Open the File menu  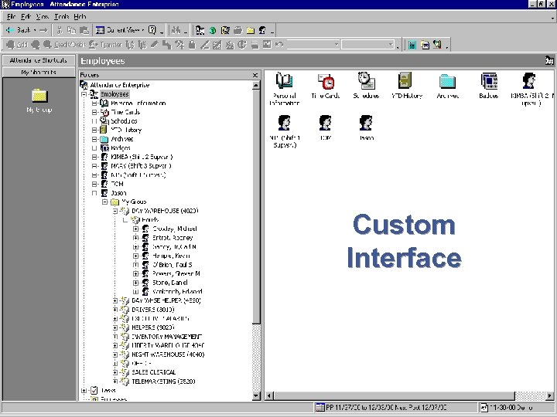tap(12, 16)
